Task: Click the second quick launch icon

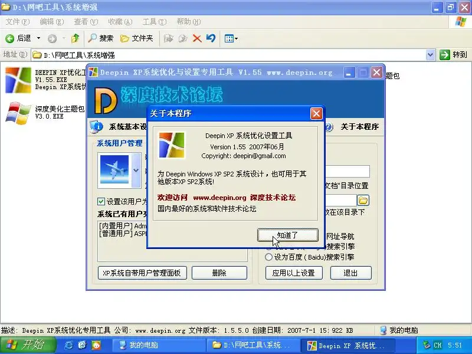Action: tap(82, 345)
